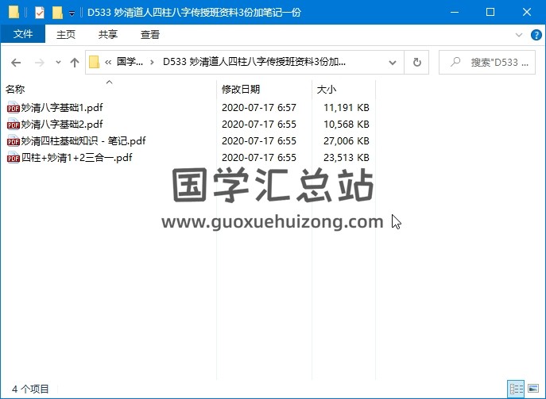
Task: Go up one folder level
Action: coord(74,63)
